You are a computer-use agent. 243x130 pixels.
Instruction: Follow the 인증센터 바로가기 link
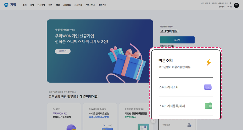coord(167,46)
